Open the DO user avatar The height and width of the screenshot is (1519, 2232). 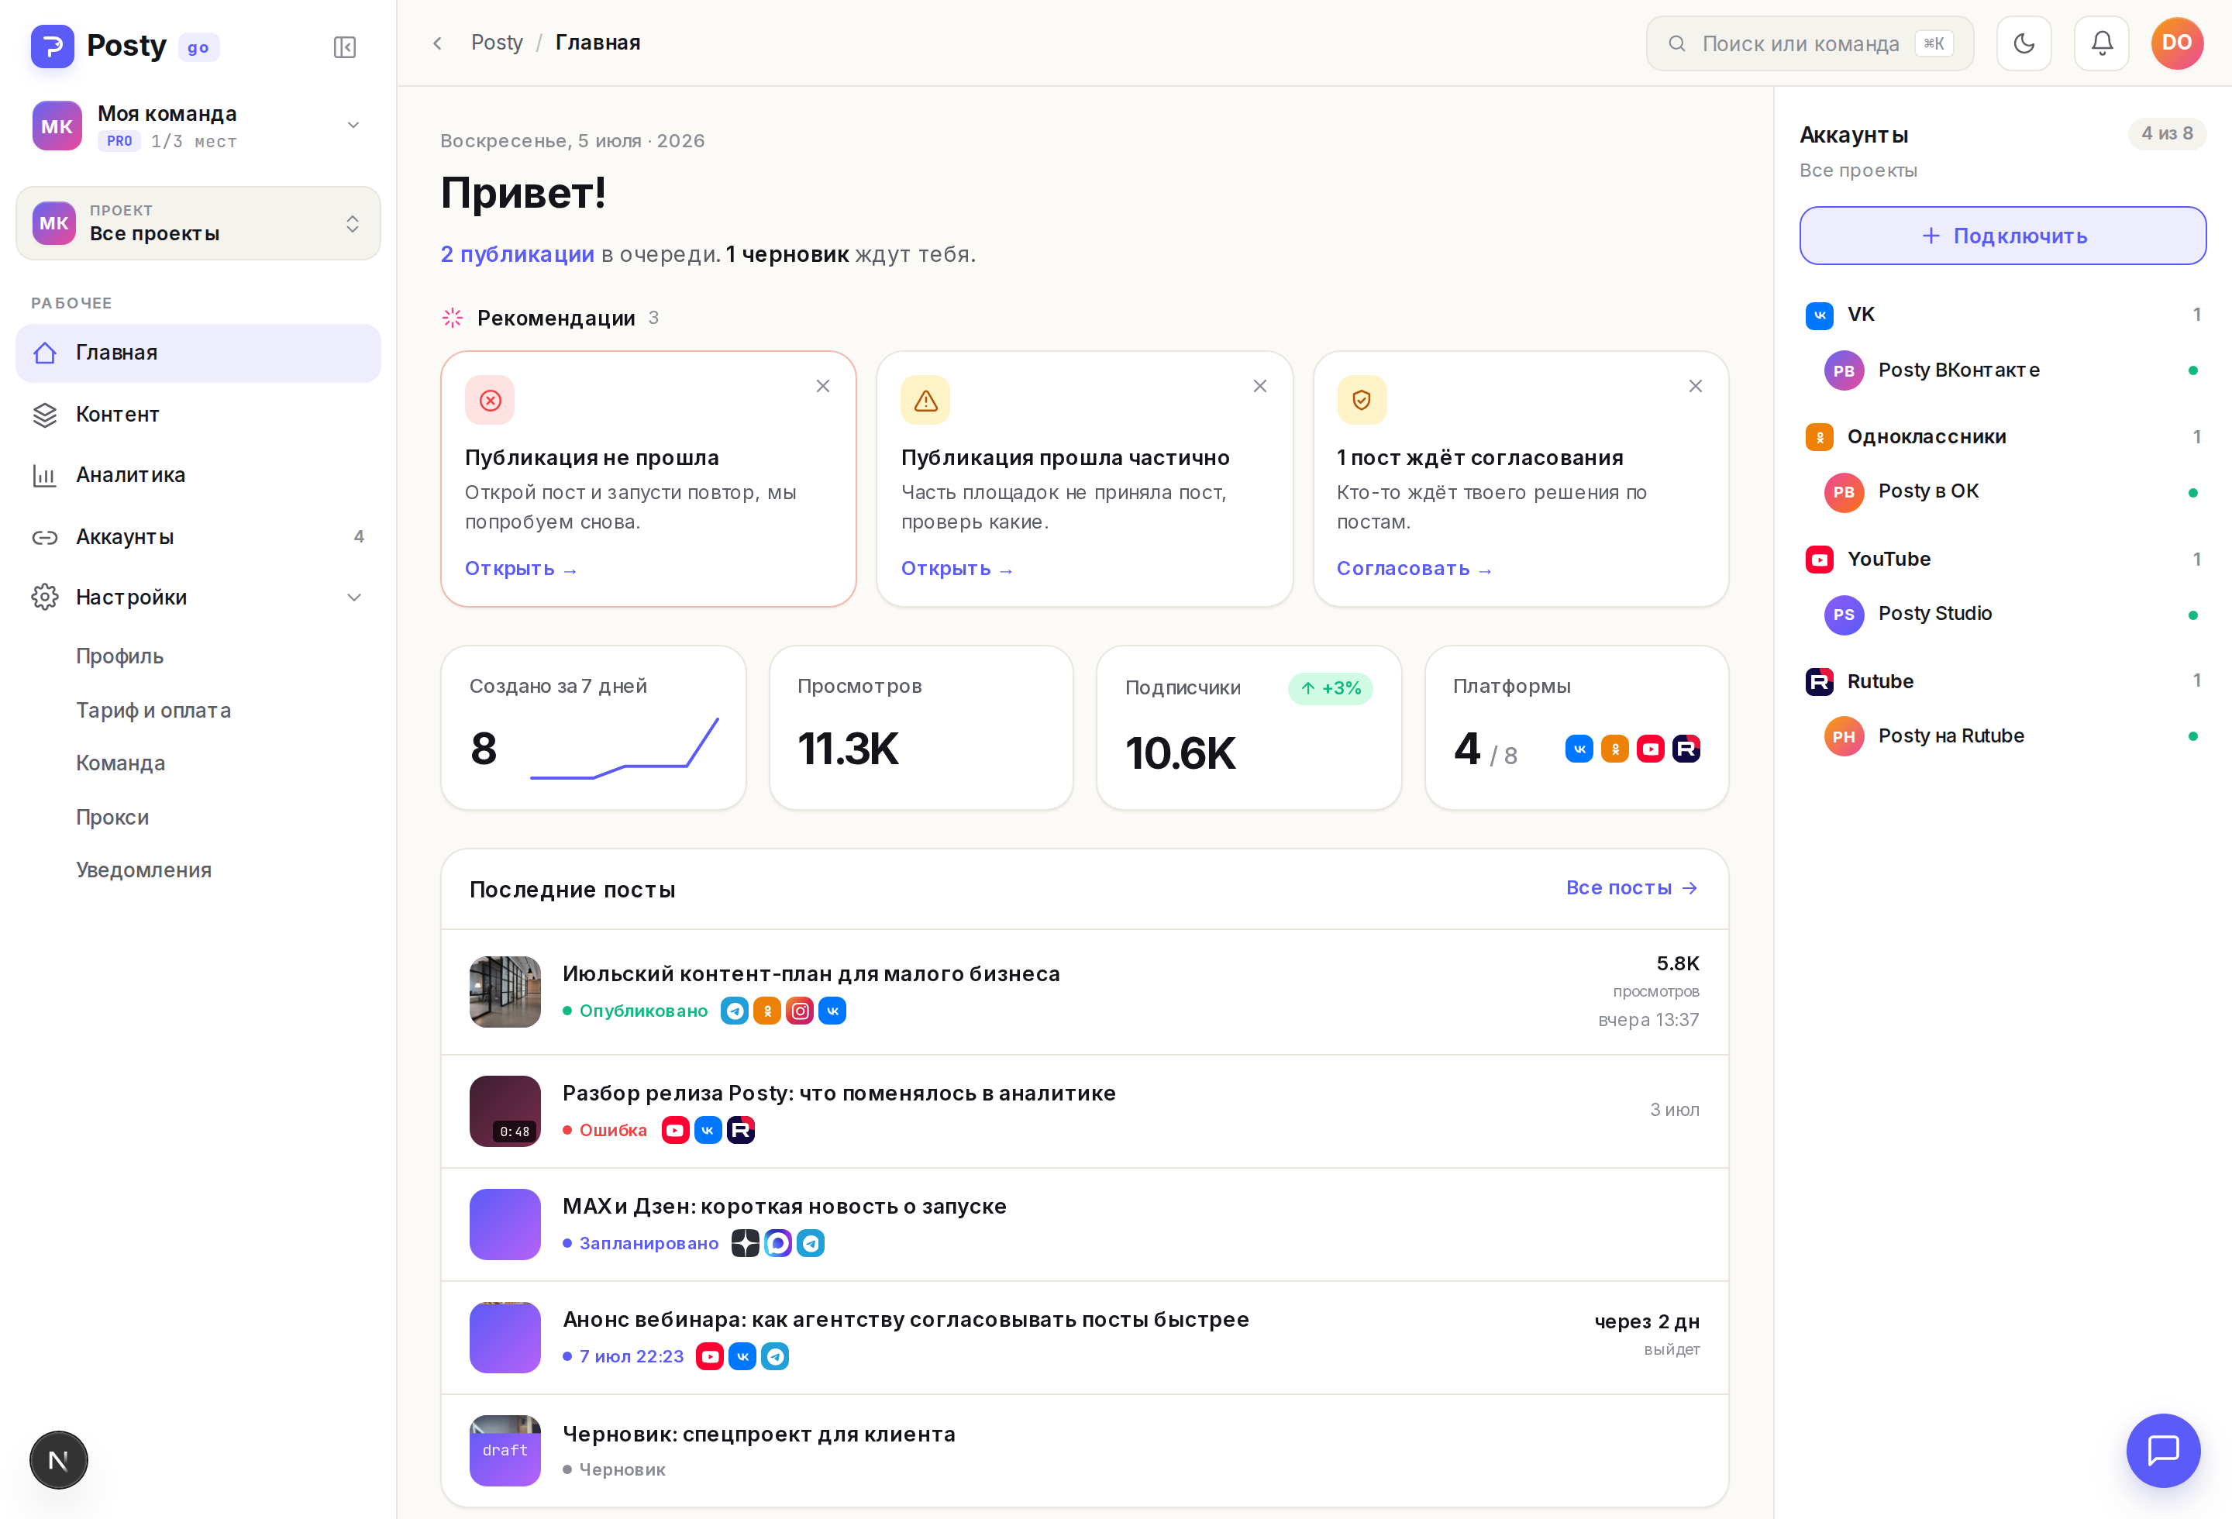[2177, 43]
